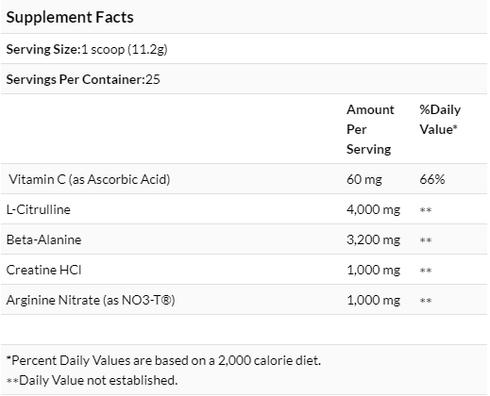This screenshot has width=490, height=396.
Task: Select the Vitamin C (as Ascorbic Acid) row
Action: [245, 179]
